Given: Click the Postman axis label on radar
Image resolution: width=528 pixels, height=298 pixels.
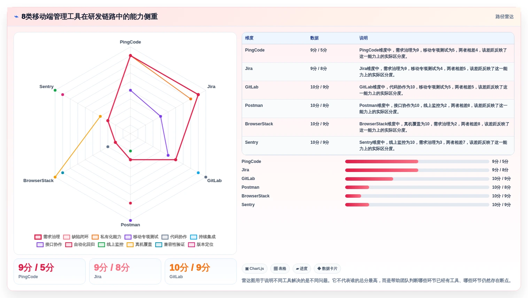Looking at the screenshot, I should (x=130, y=225).
